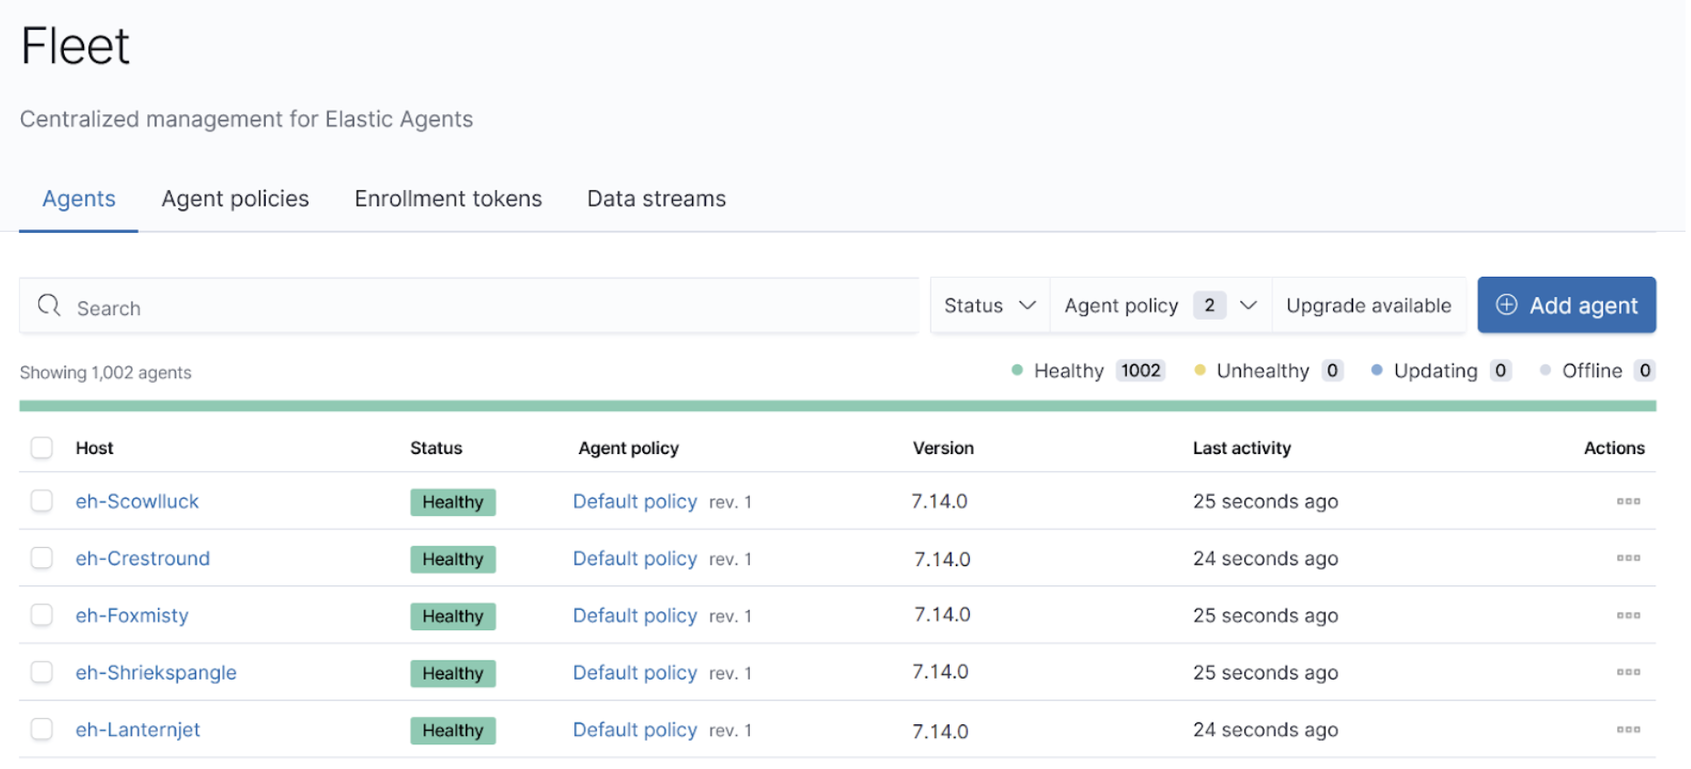The width and height of the screenshot is (1691, 769).
Task: Switch to the Agent policies tab
Action: [235, 199]
